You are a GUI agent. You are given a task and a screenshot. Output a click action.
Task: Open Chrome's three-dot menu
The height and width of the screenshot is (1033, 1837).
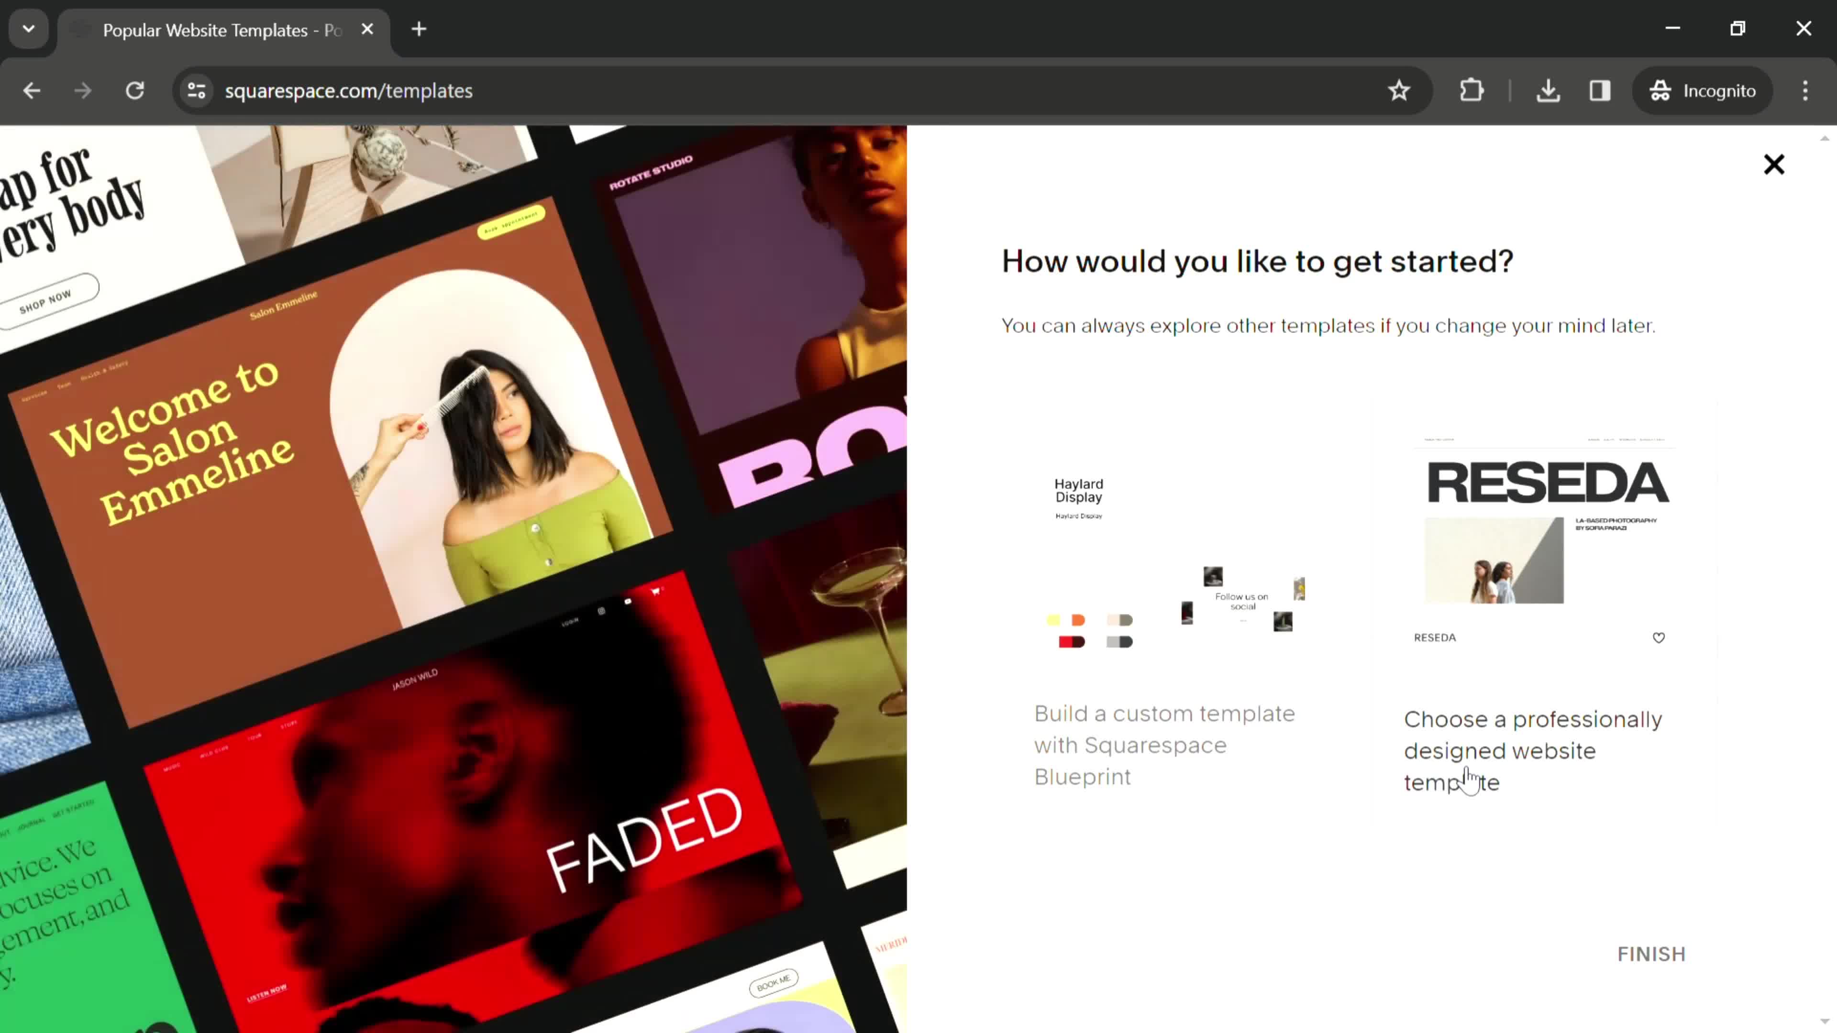[x=1805, y=90]
